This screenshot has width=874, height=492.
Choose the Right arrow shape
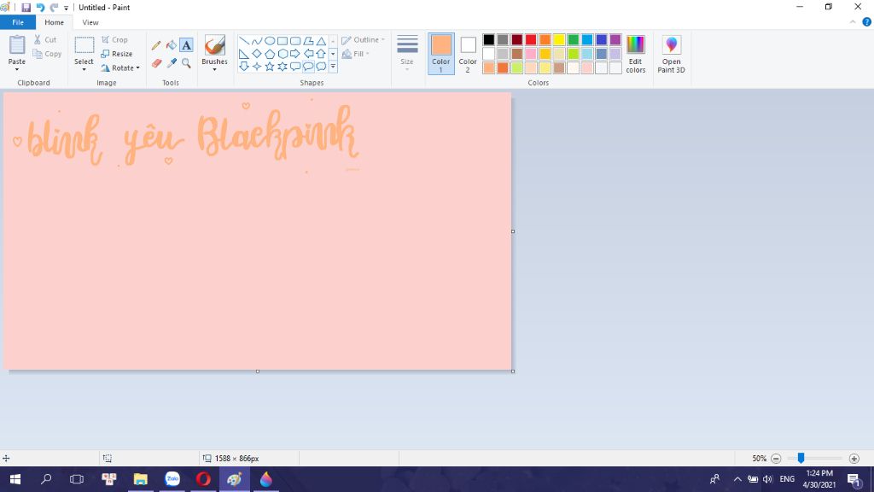295,54
